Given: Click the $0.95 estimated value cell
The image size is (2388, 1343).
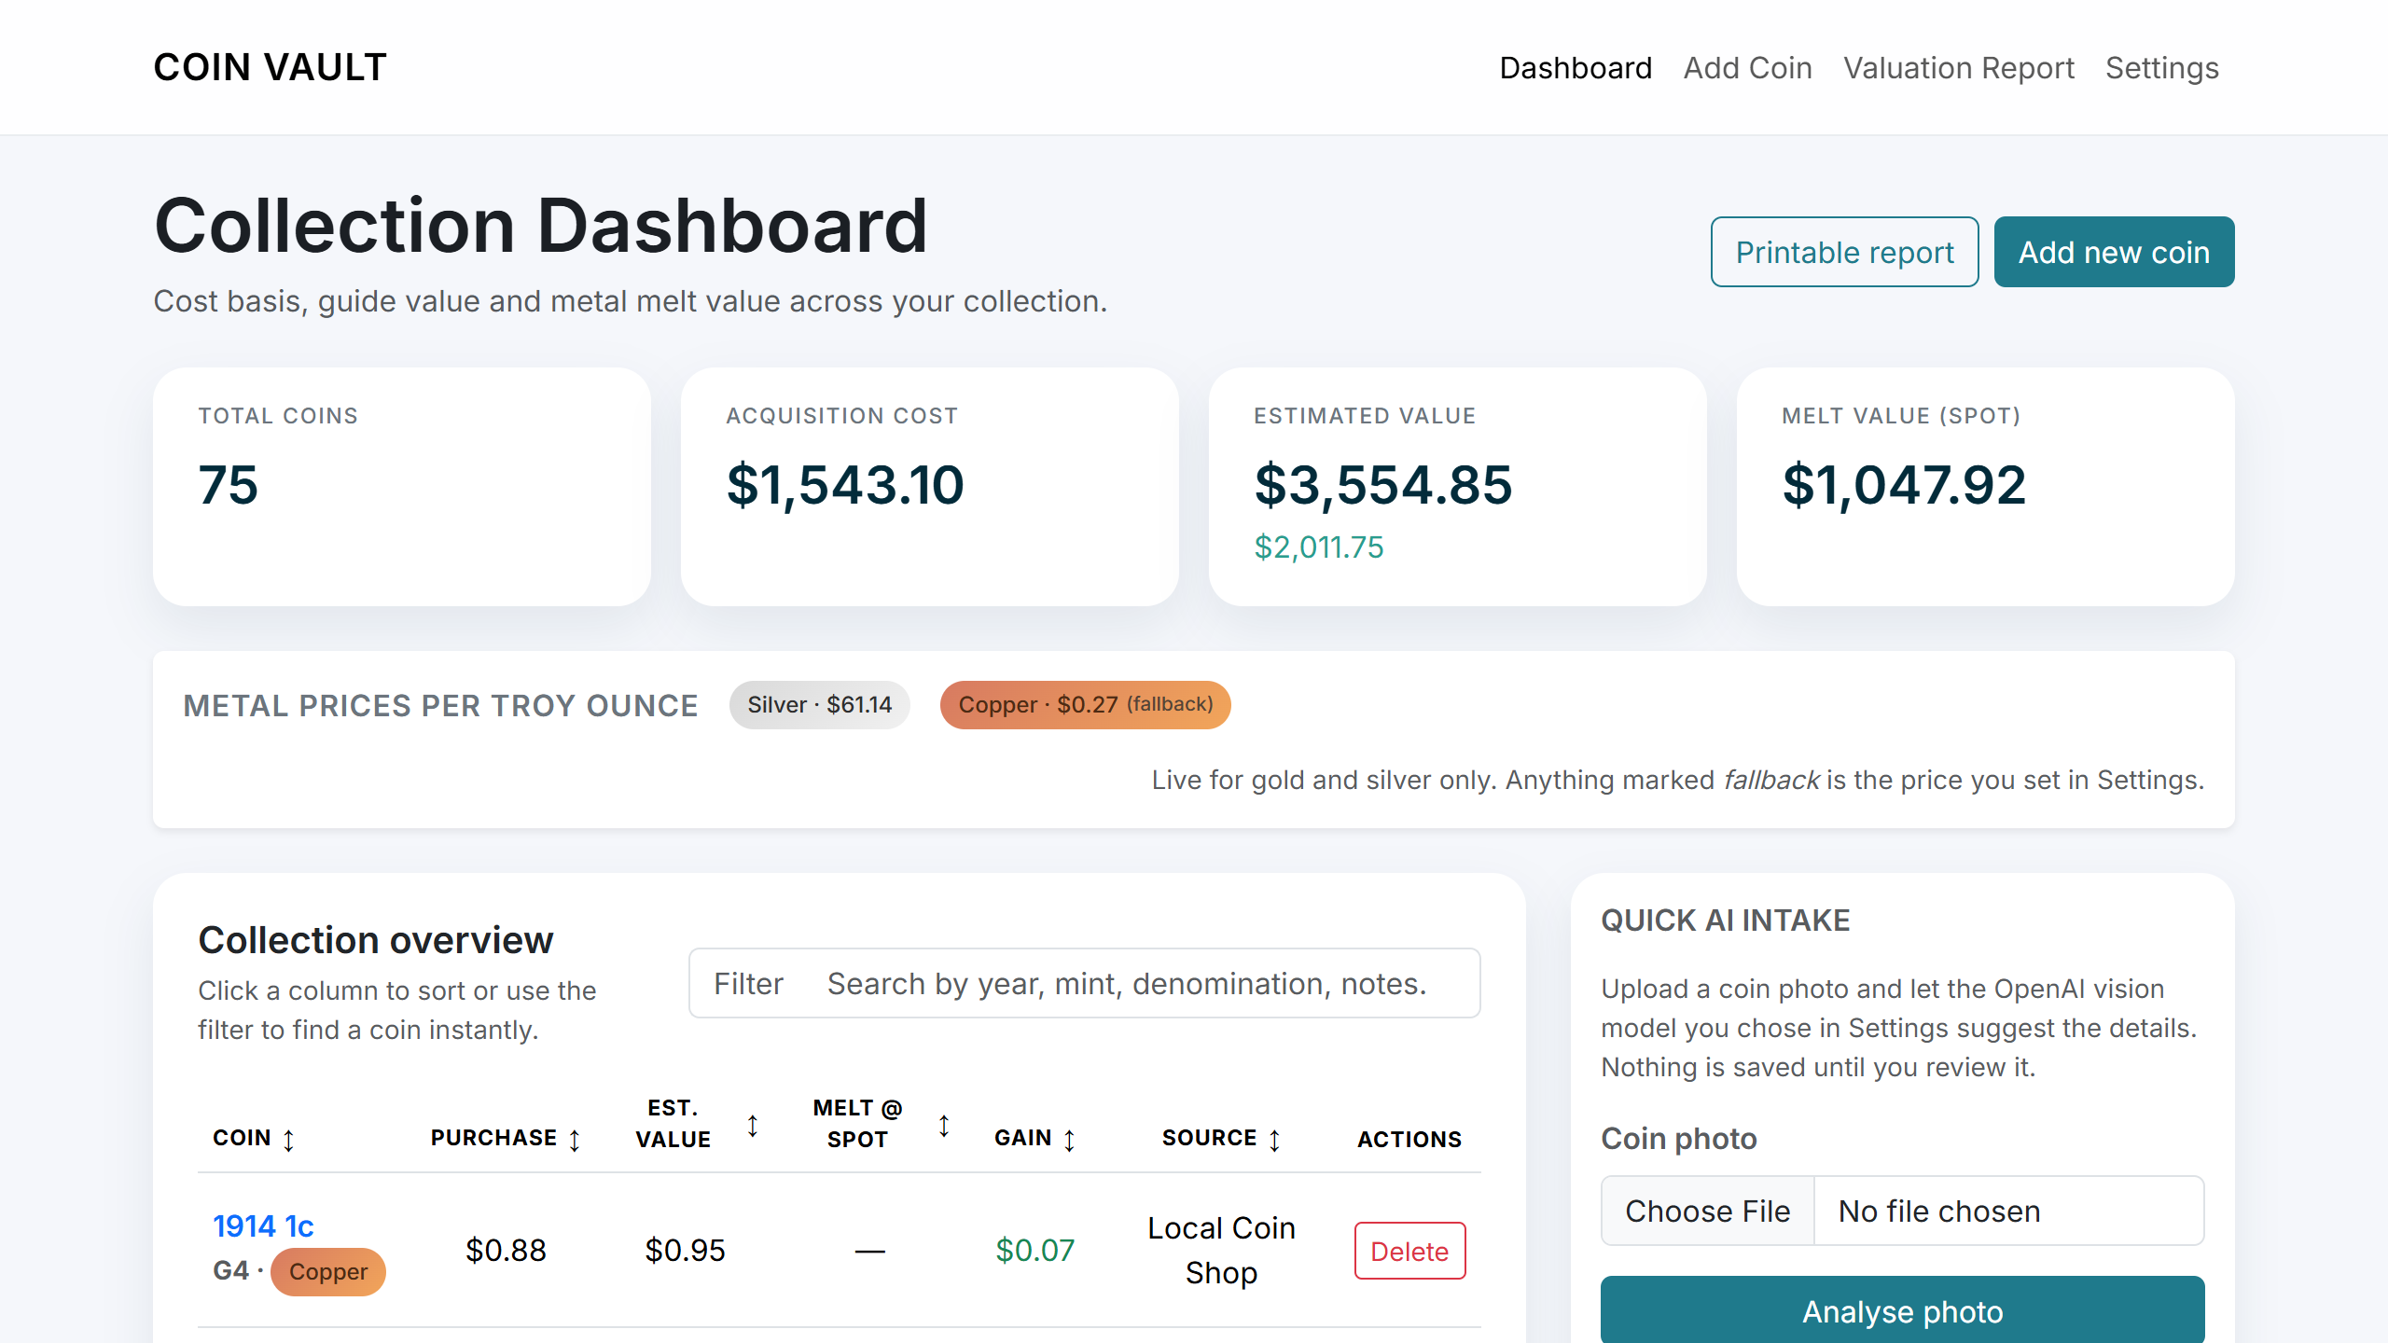Looking at the screenshot, I should [x=685, y=1250].
